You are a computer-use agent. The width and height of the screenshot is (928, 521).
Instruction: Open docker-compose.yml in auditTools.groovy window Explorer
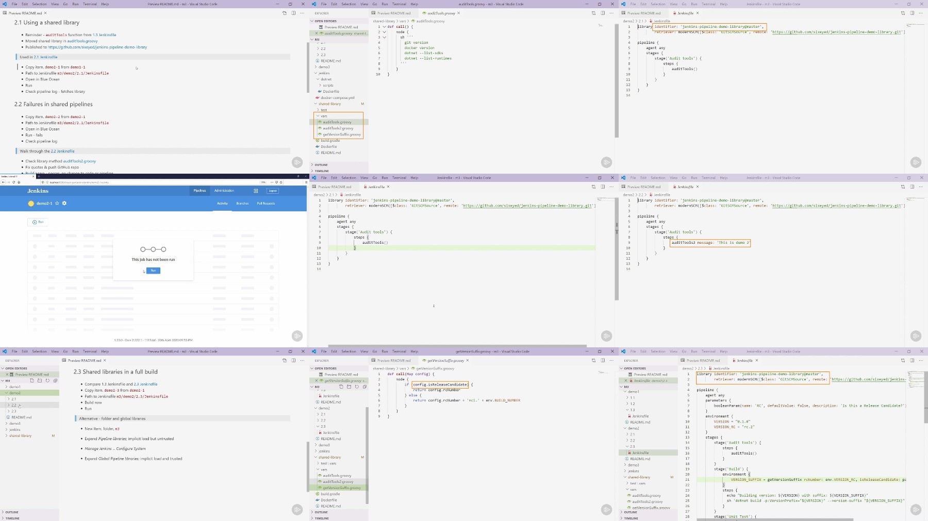click(x=338, y=97)
